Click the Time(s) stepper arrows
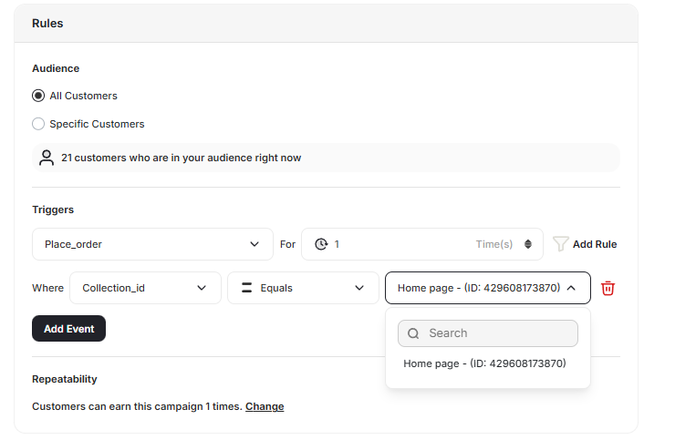 point(527,244)
